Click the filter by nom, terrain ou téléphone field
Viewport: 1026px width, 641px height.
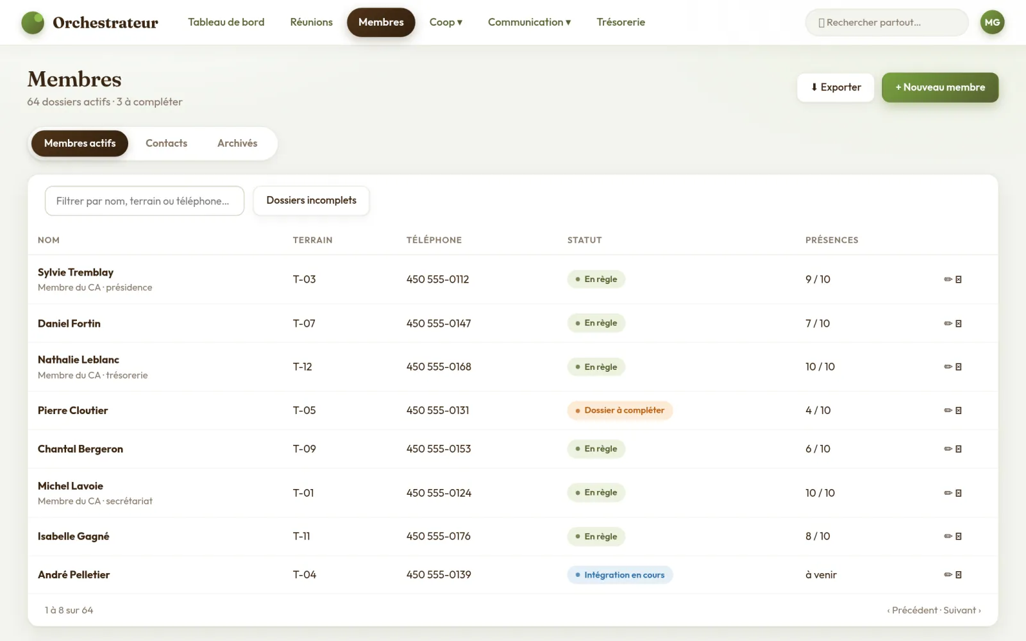point(144,201)
